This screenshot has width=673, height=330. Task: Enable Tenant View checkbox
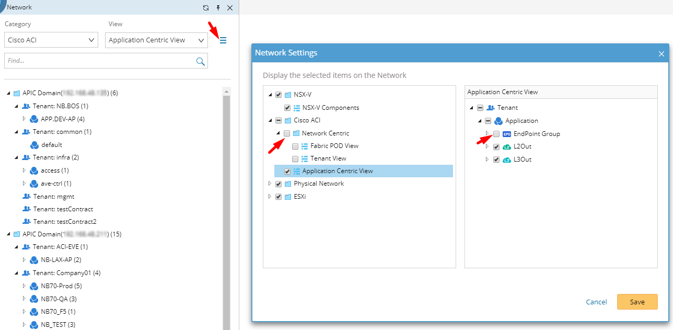click(x=295, y=158)
